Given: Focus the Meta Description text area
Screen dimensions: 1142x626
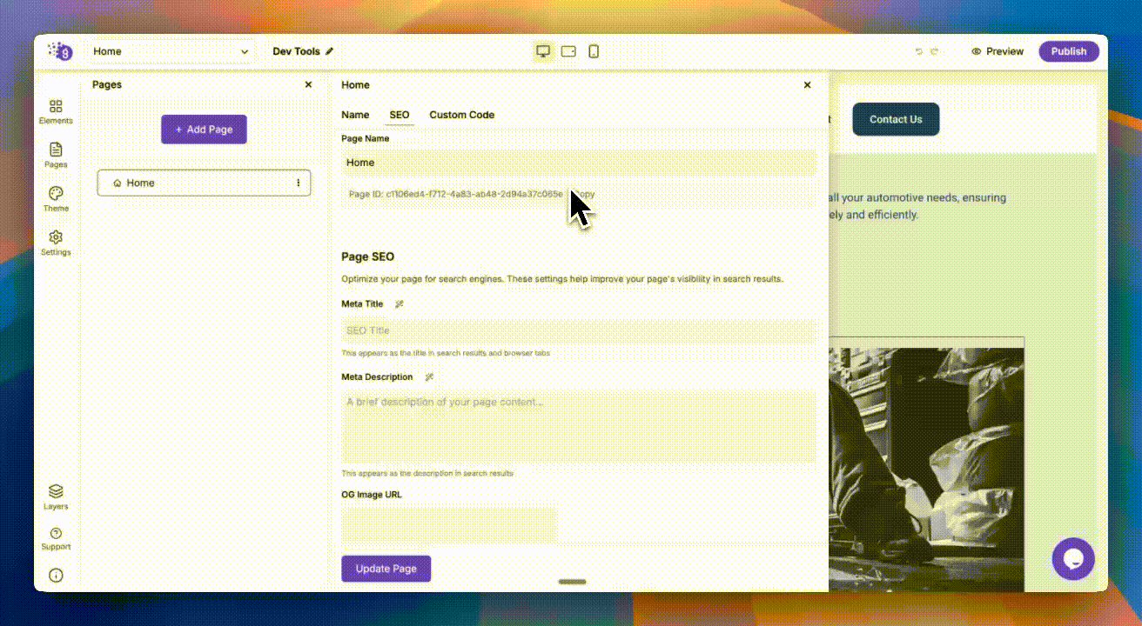Looking at the screenshot, I should click(x=579, y=427).
